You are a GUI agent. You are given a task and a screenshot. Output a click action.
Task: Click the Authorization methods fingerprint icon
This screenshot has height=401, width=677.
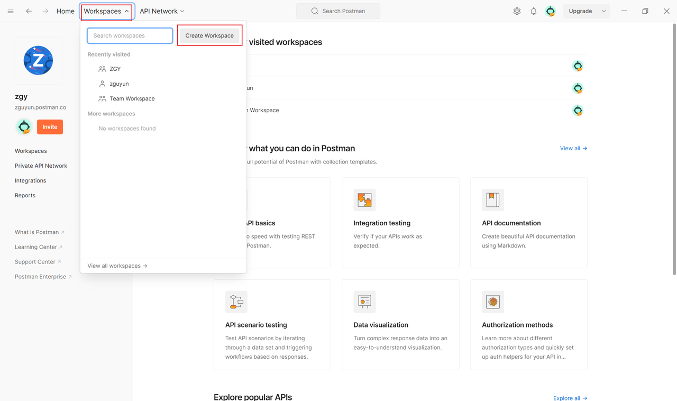(493, 302)
